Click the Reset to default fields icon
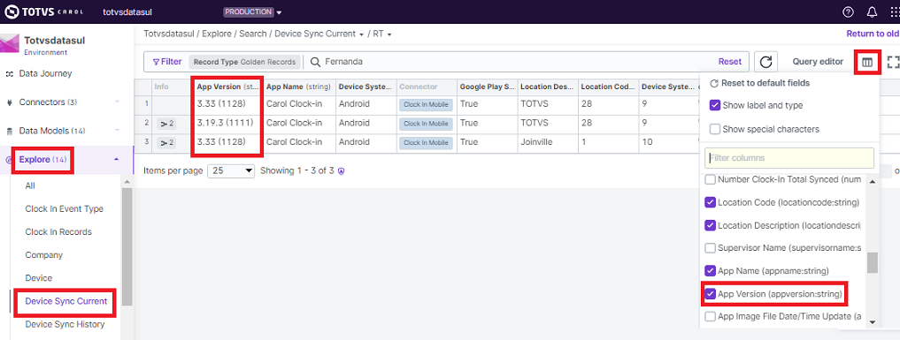This screenshot has width=900, height=340. 714,83
